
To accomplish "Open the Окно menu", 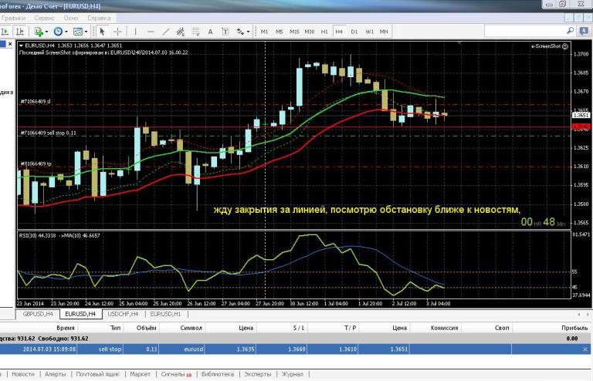I will click(71, 18).
